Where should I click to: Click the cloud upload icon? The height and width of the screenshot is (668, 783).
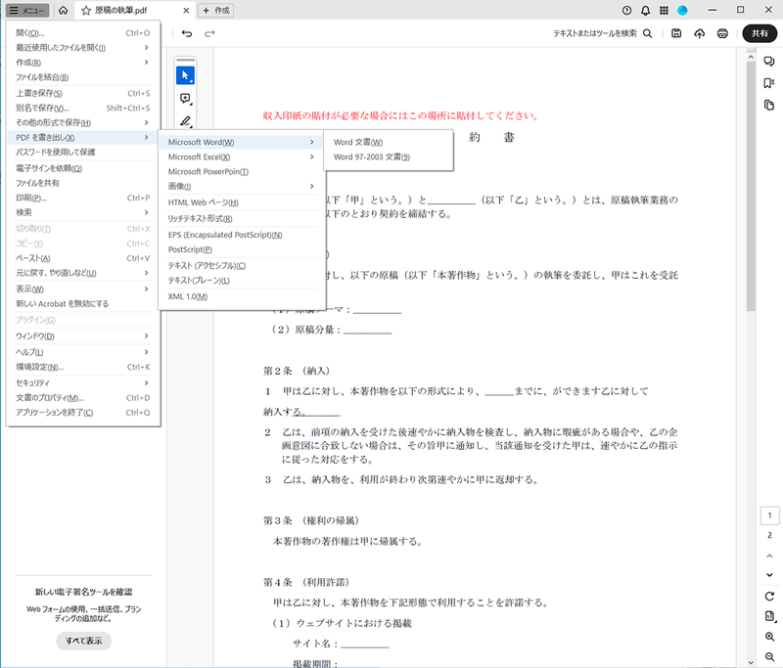click(x=699, y=33)
